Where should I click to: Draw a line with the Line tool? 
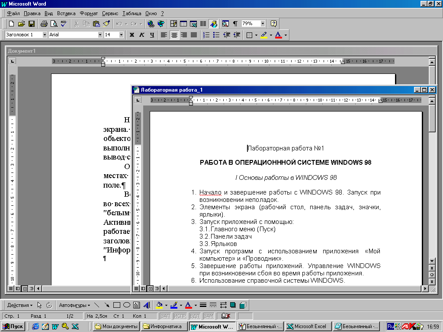[97, 305]
